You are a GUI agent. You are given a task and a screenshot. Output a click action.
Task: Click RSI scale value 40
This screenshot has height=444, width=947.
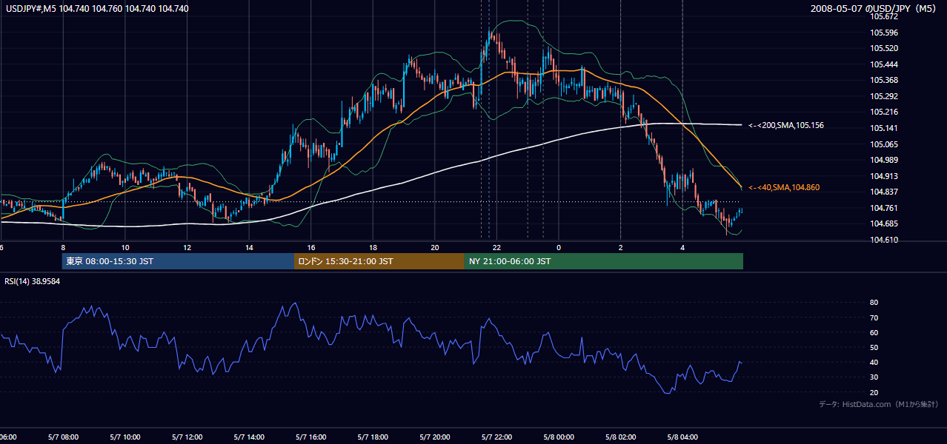point(874,362)
